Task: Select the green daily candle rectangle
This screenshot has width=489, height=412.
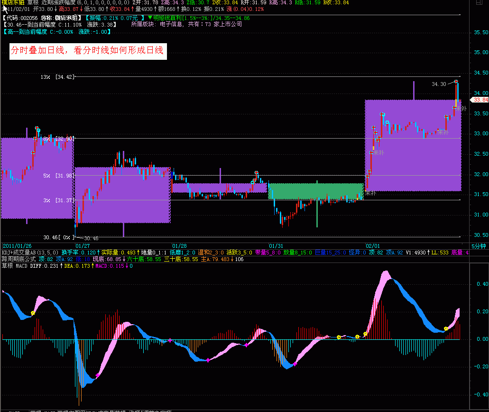Action: 315,191
